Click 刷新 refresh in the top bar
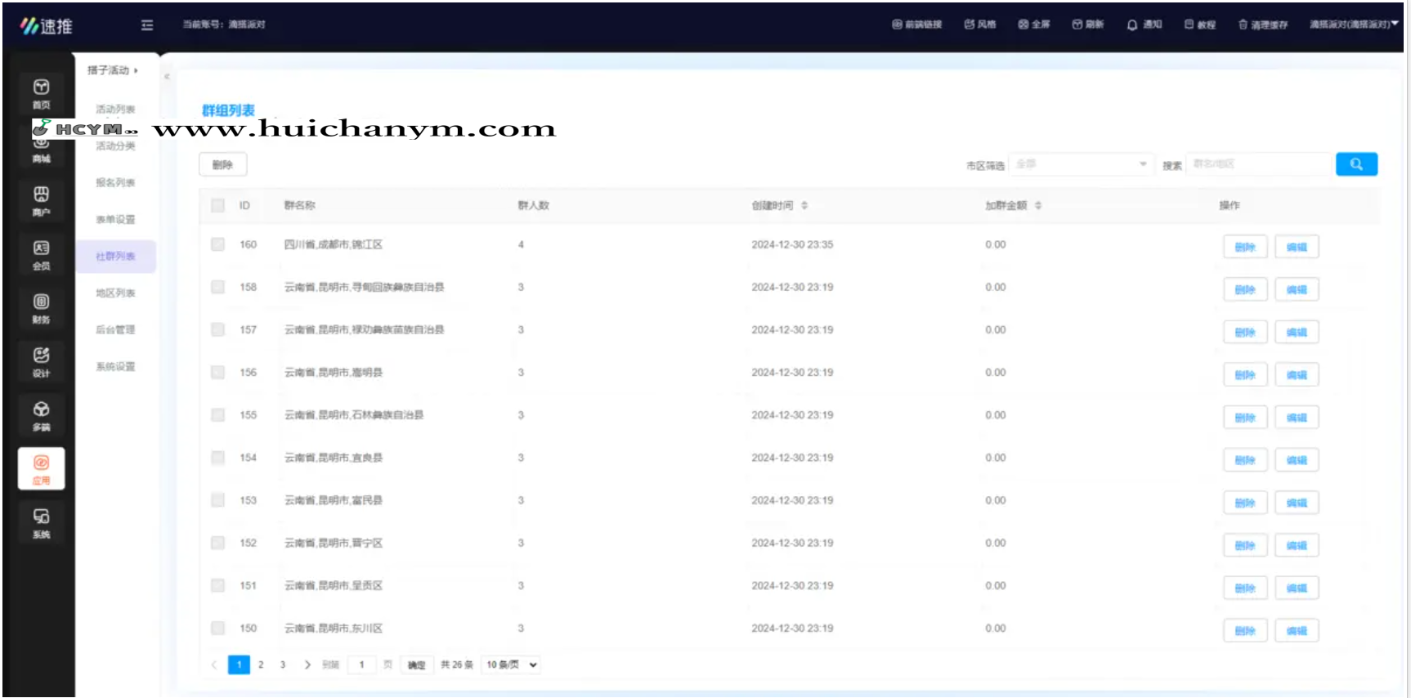The width and height of the screenshot is (1411, 698). point(1088,25)
